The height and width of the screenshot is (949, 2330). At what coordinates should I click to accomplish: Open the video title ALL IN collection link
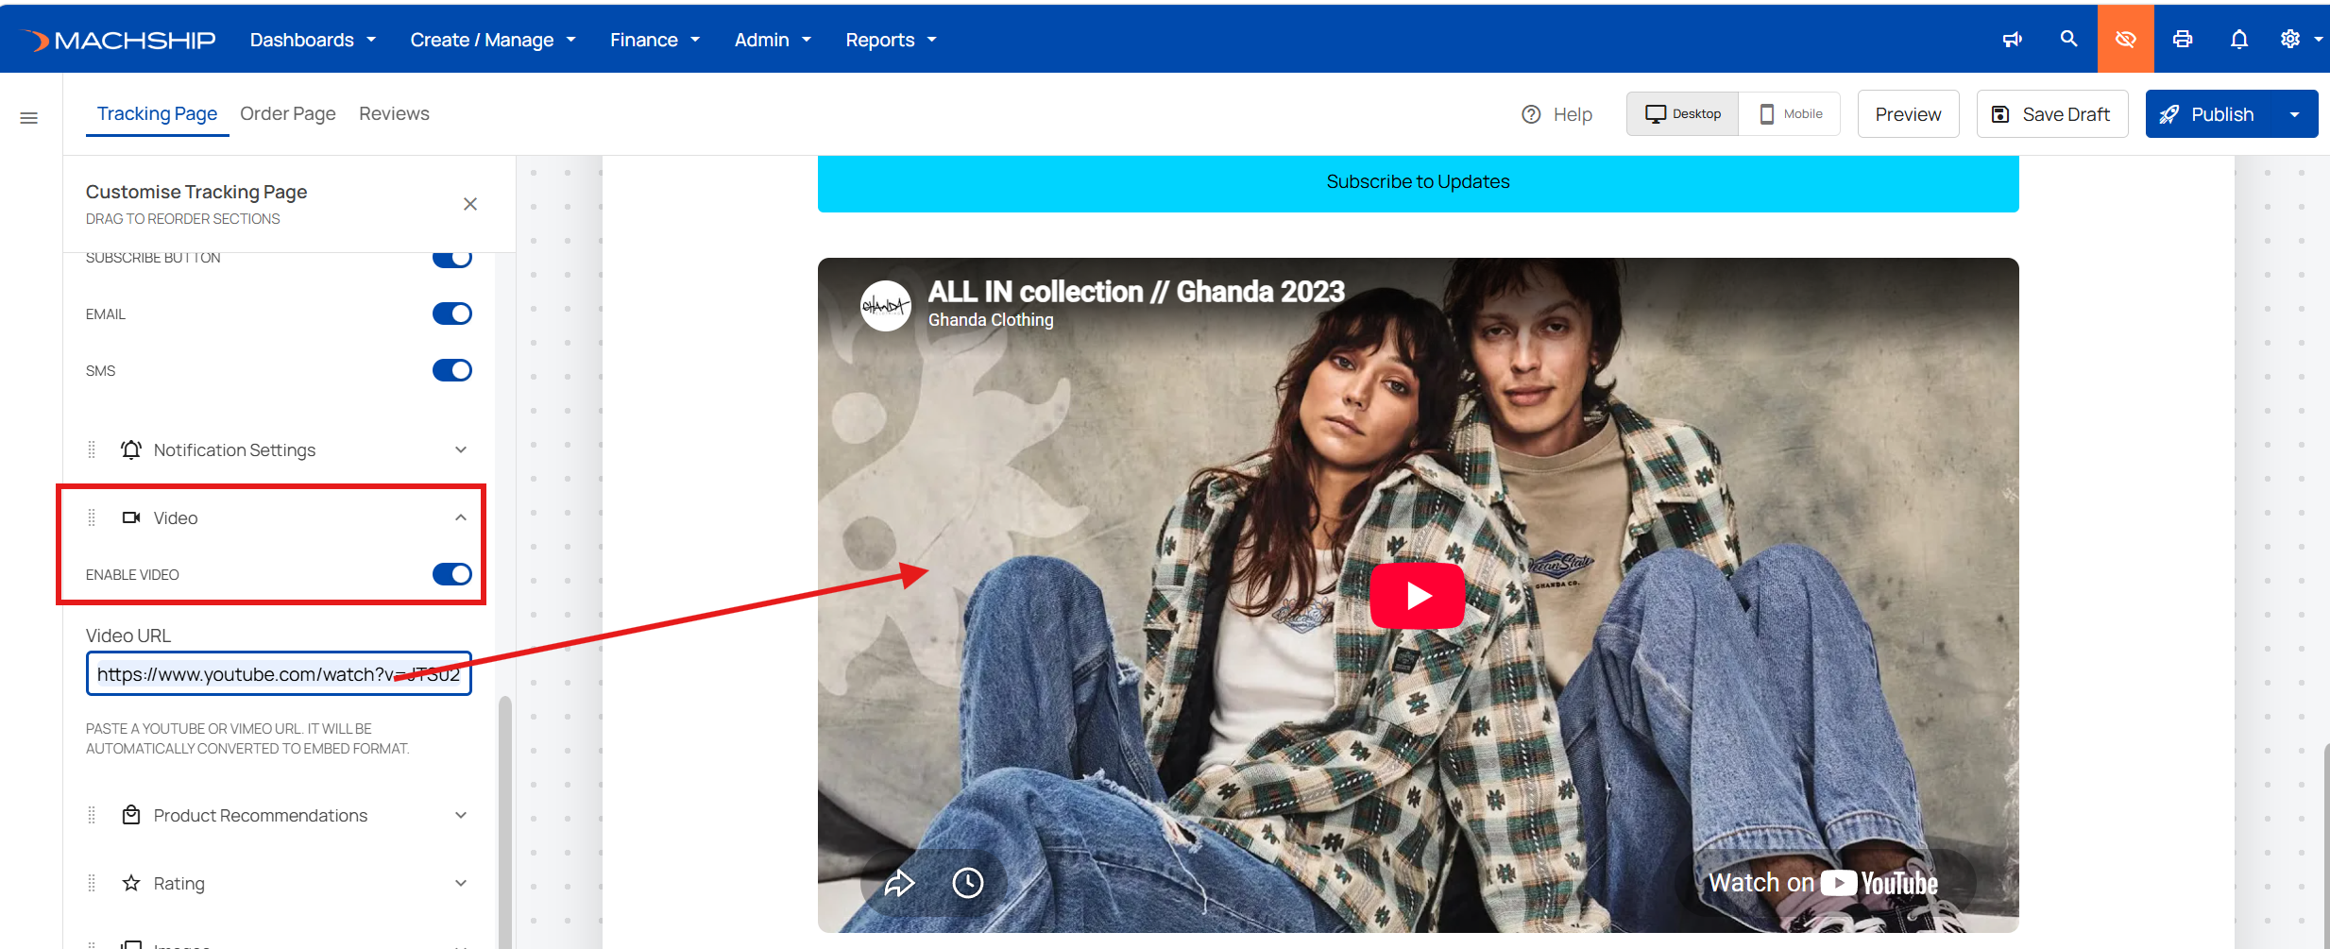[x=1136, y=292]
